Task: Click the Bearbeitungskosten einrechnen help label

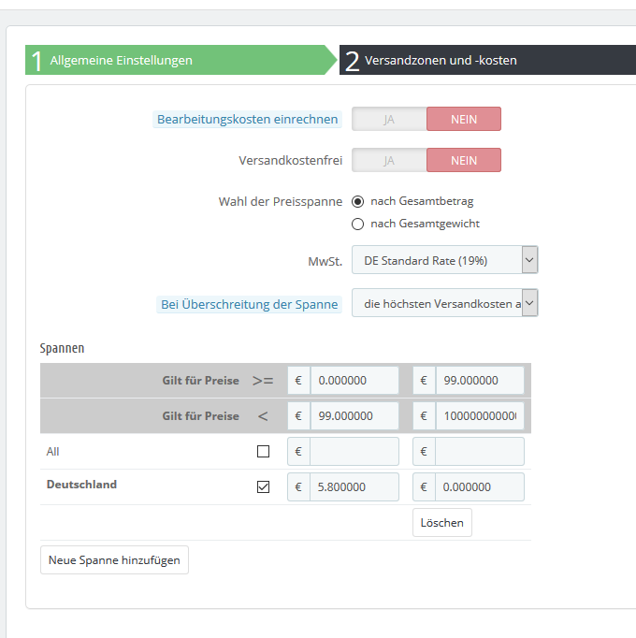Action: 247,120
